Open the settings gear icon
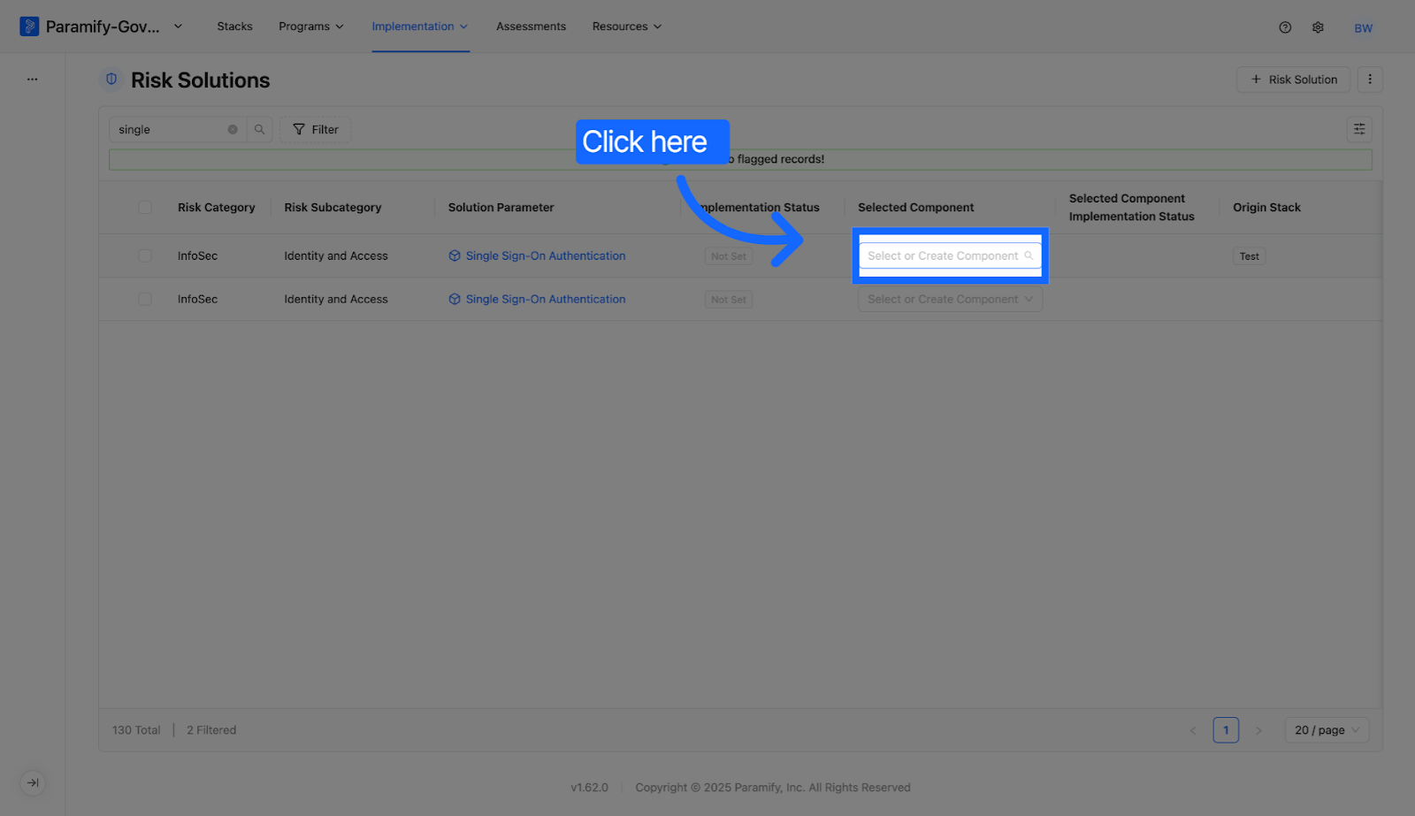Viewport: 1415px width, 816px height. pyautogui.click(x=1318, y=27)
